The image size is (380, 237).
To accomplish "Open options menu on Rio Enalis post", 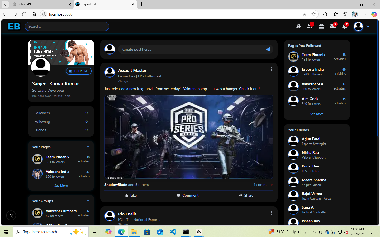I will point(271,213).
